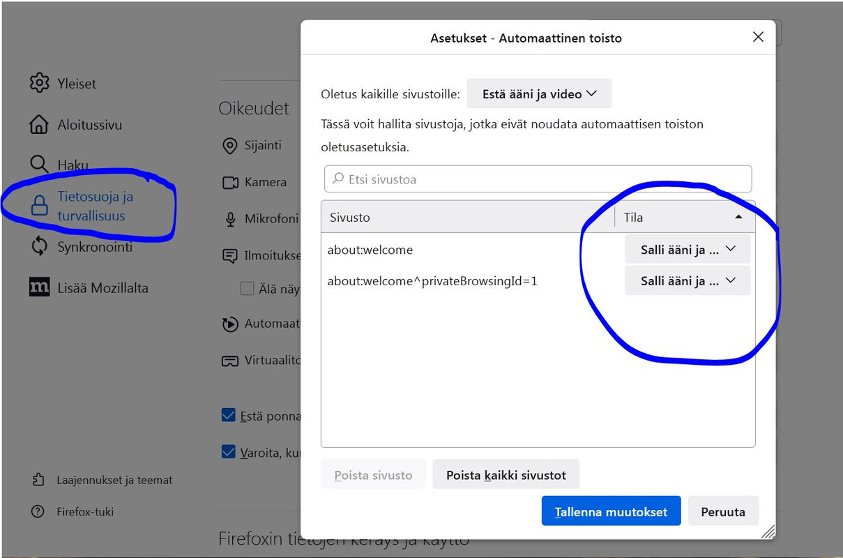Click Firefox-tuki help question icon
843x558 pixels.
(38, 511)
